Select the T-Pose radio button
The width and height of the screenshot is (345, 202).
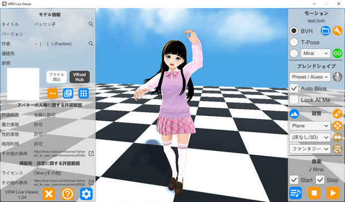click(294, 42)
